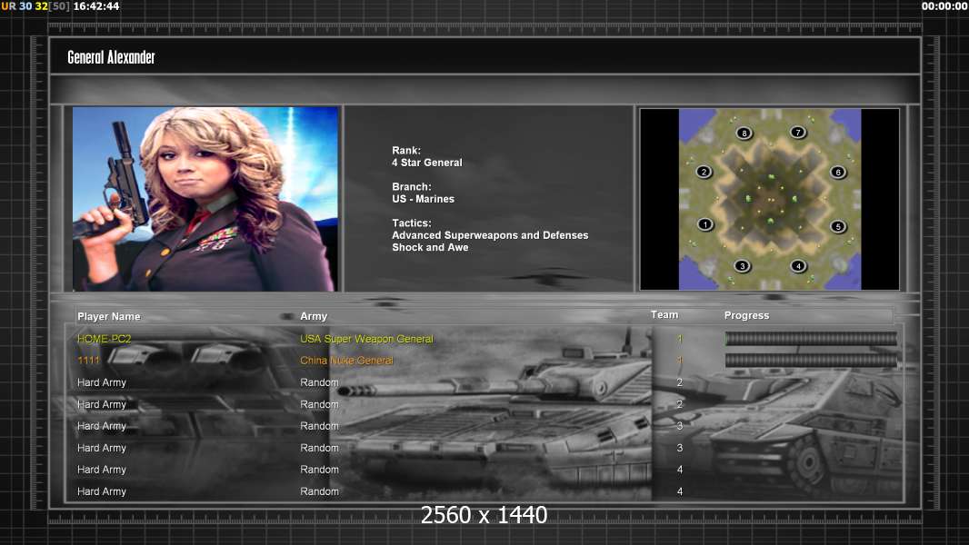
Task: Select start position 6 on the map
Action: click(x=838, y=173)
